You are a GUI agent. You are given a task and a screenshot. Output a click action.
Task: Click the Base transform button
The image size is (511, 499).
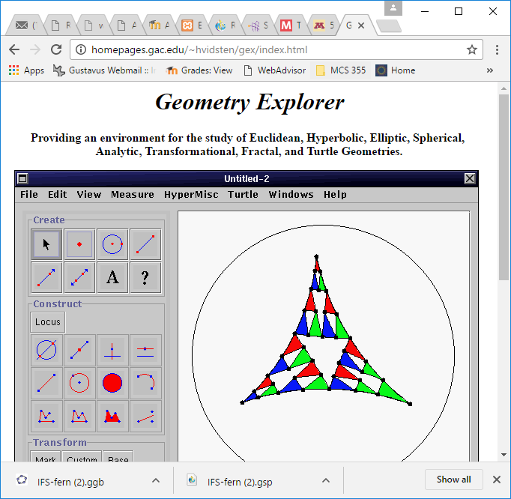118,456
